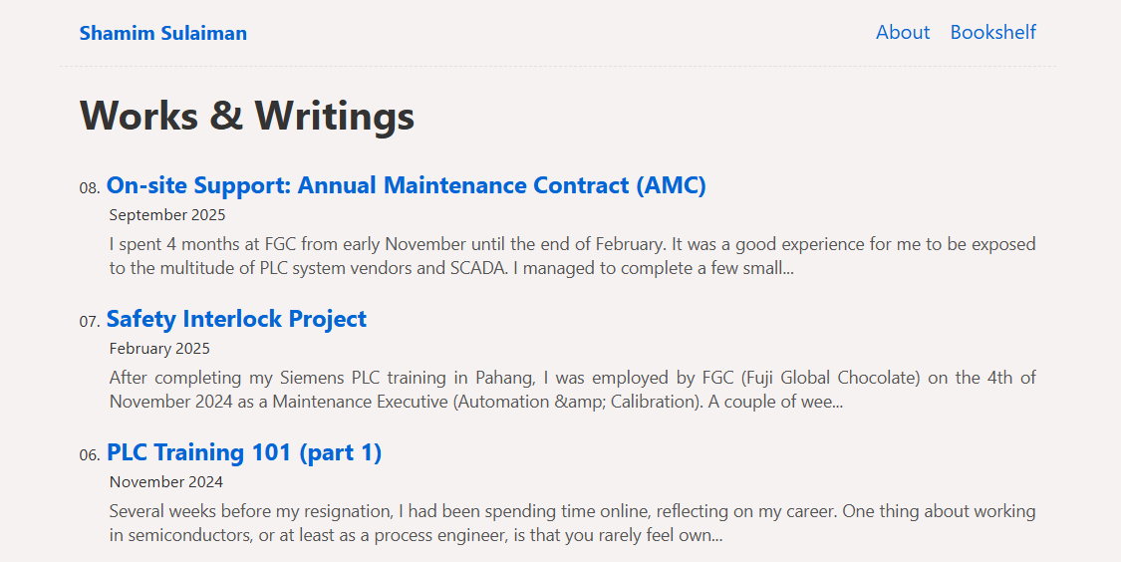Click the September 2025 post date

tap(167, 215)
